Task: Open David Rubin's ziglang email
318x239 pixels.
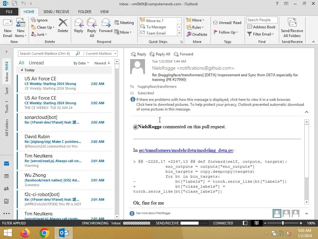Action: 65,142
